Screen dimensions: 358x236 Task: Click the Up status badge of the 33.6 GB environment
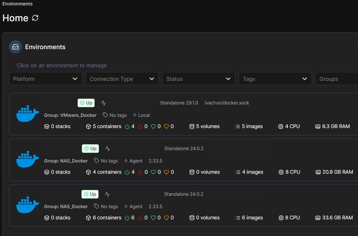[x=90, y=194]
